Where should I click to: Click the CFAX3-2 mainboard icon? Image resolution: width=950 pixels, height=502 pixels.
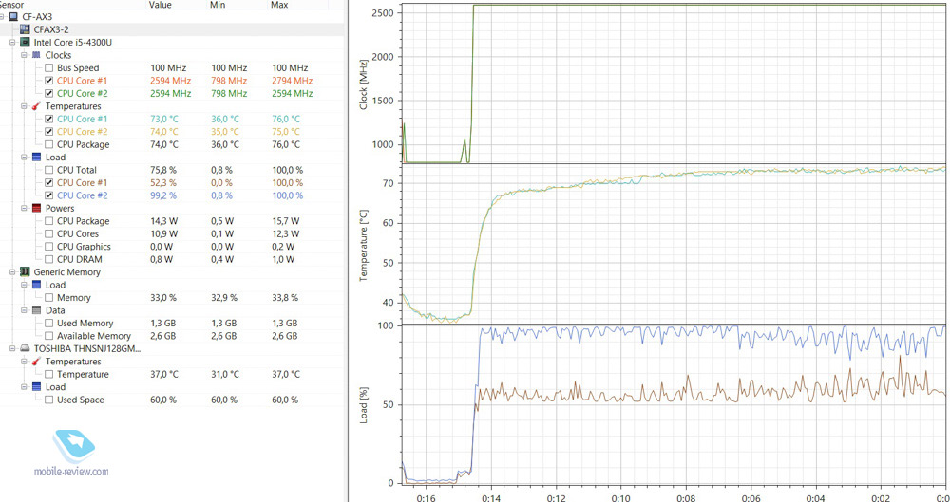tap(25, 29)
